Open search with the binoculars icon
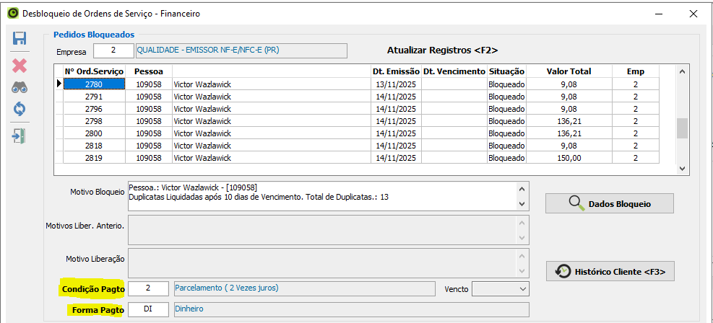Image resolution: width=713 pixels, height=323 pixels. click(x=20, y=88)
